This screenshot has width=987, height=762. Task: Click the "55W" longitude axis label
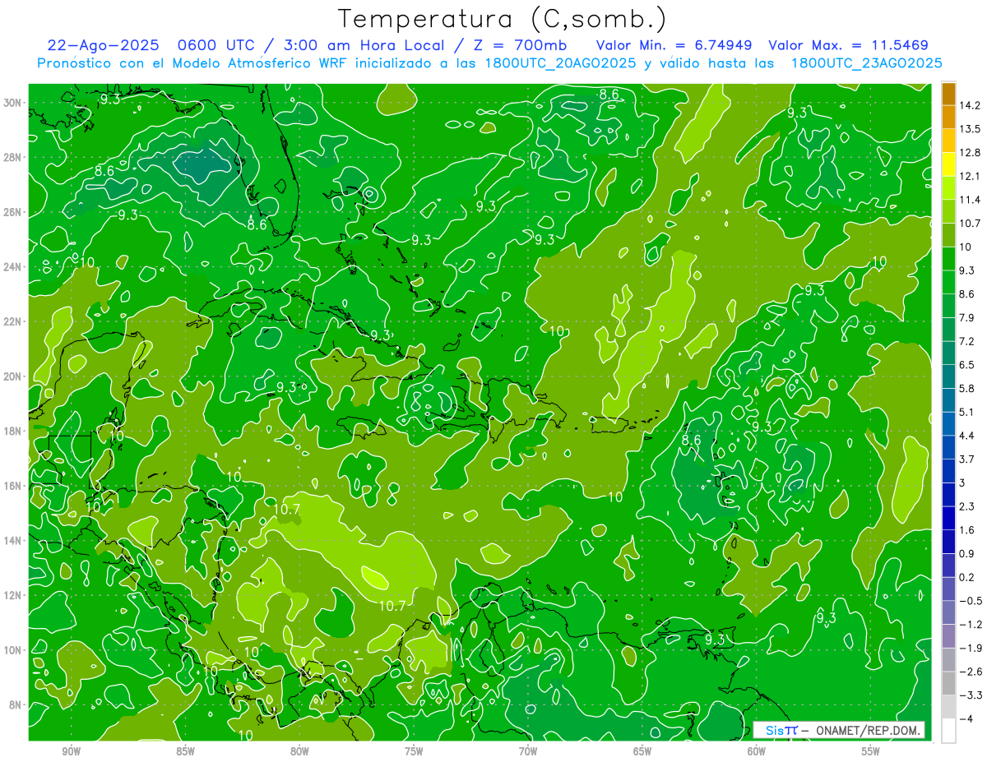(x=871, y=750)
